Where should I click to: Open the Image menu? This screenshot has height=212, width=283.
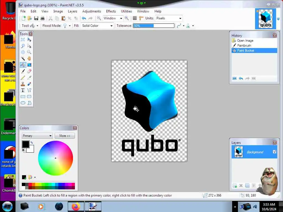tap(58, 11)
